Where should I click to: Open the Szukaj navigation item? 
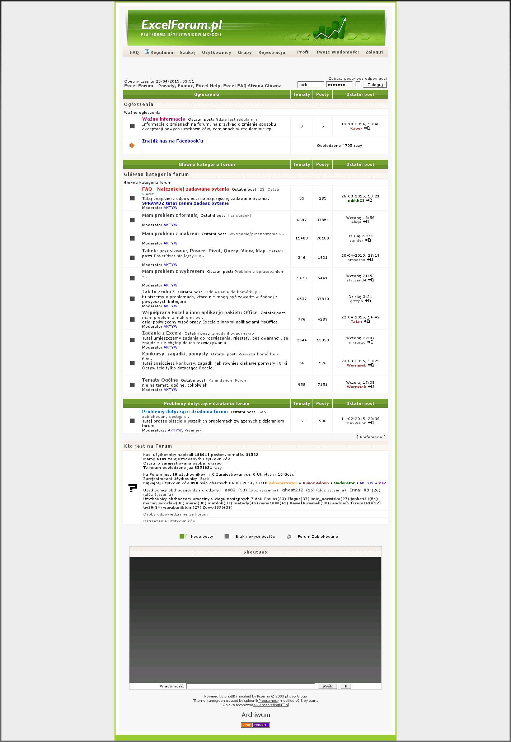pyautogui.click(x=188, y=52)
